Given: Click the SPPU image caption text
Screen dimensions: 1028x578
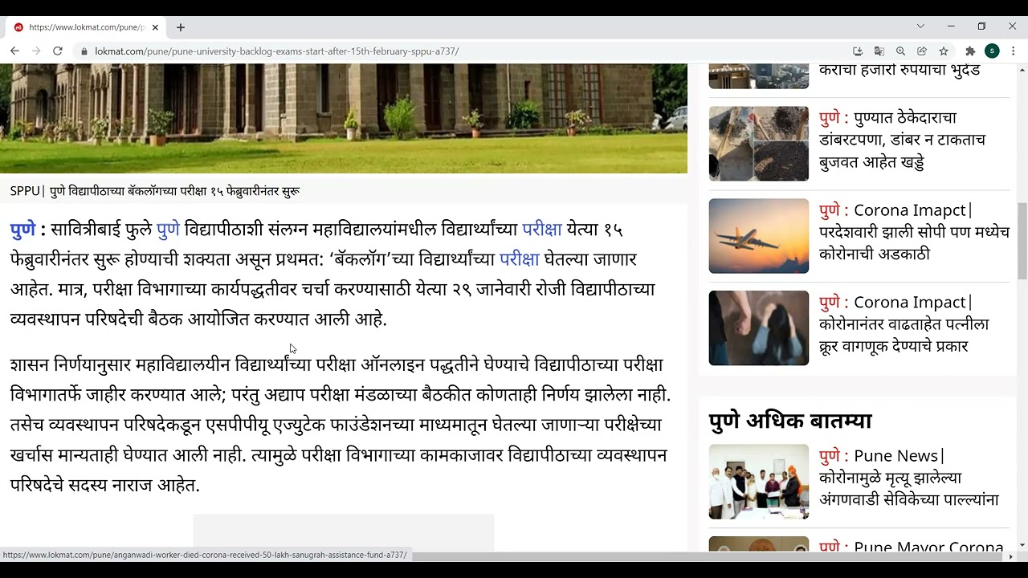Looking at the screenshot, I should [x=155, y=191].
